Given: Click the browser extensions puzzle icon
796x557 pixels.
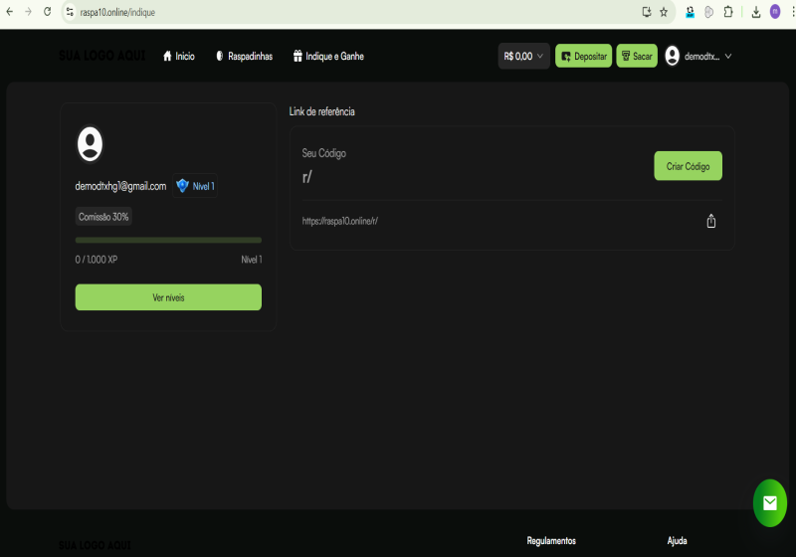Looking at the screenshot, I should click(x=728, y=12).
